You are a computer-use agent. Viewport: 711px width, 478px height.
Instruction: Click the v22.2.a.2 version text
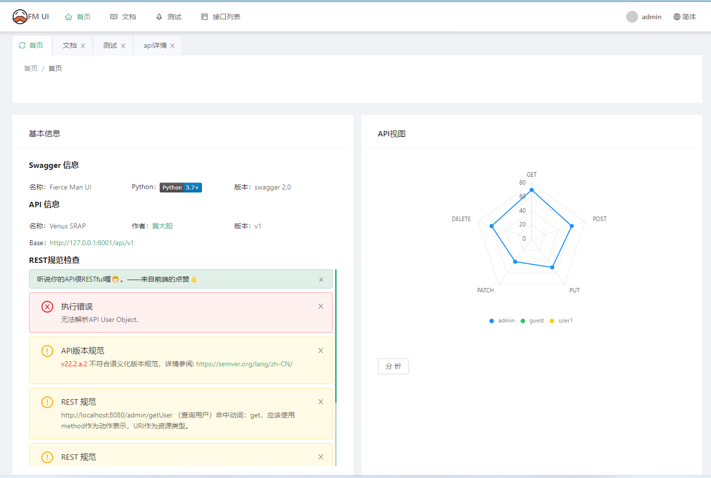(x=74, y=364)
